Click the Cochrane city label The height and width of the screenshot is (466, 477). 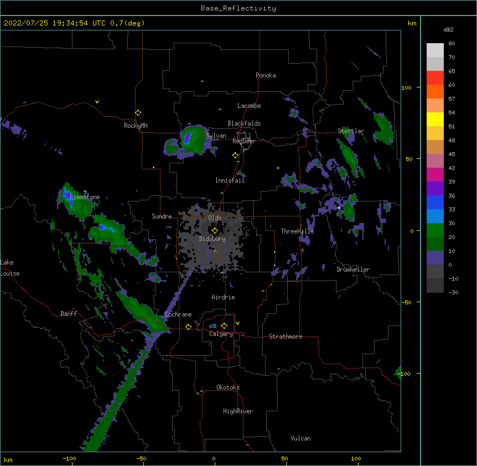point(178,314)
